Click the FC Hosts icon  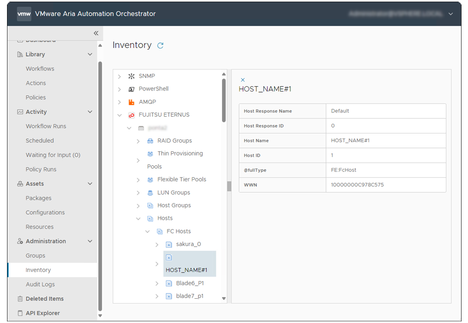pos(160,231)
